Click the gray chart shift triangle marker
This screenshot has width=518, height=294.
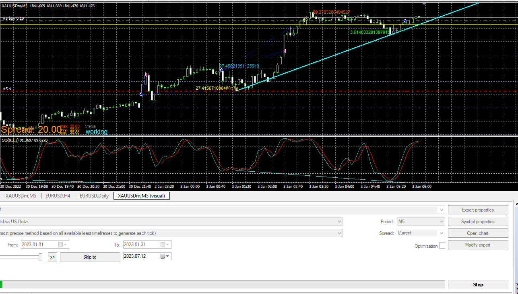tap(424, 3)
